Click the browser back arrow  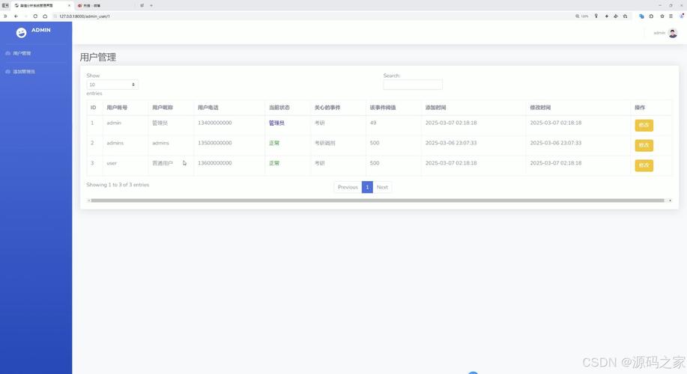click(x=16, y=16)
